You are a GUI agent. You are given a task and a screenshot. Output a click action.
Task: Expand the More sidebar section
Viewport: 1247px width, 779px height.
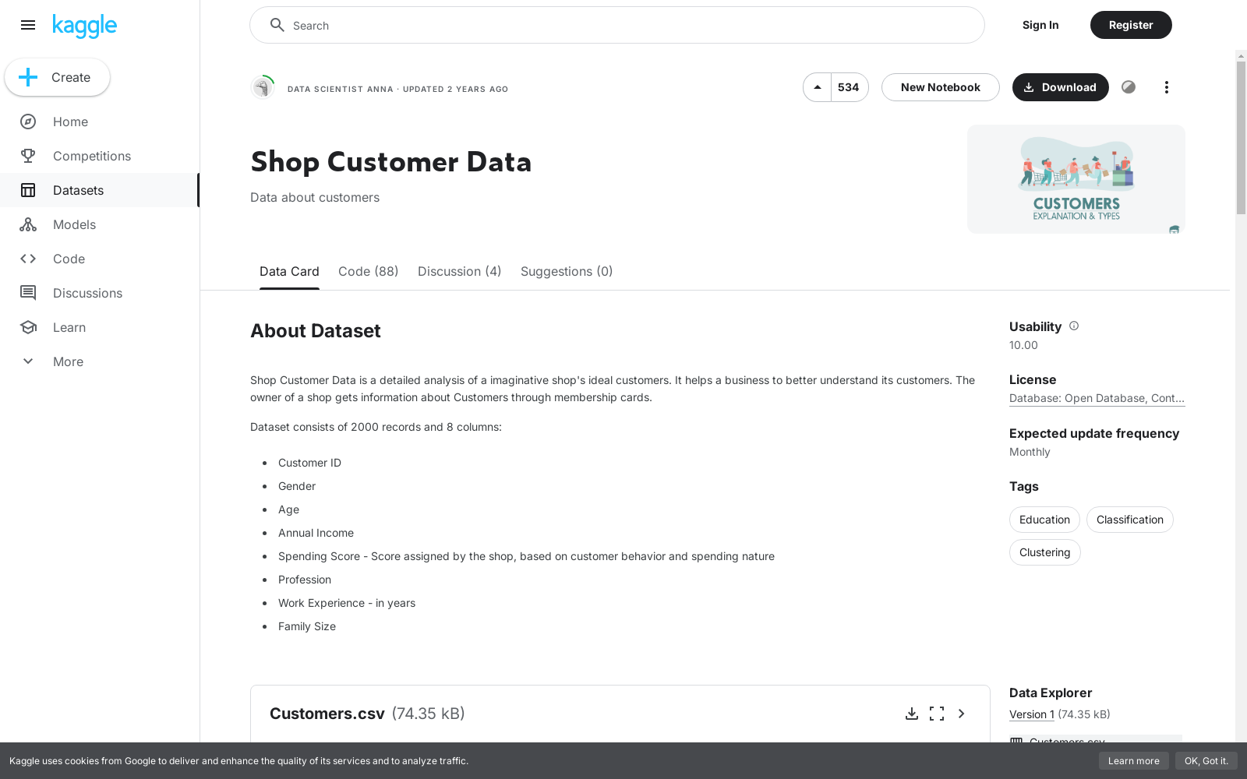[68, 361]
